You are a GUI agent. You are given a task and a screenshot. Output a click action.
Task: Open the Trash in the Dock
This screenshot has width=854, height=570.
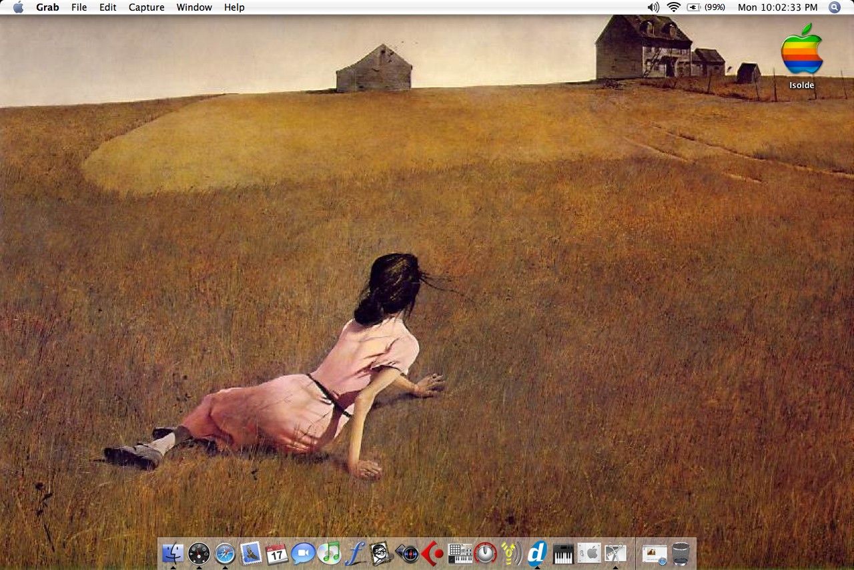681,553
